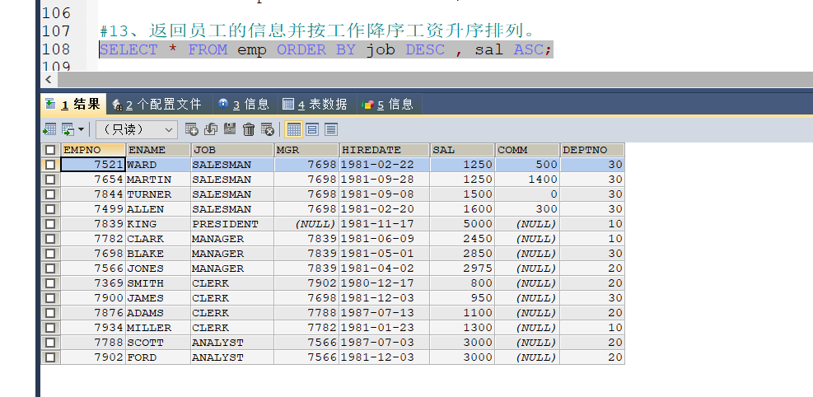Select BLAKE's DEPTNO cell showing 30

pyautogui.click(x=592, y=254)
